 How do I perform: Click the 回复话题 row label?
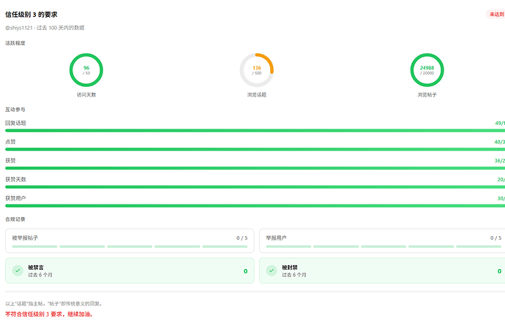point(15,123)
